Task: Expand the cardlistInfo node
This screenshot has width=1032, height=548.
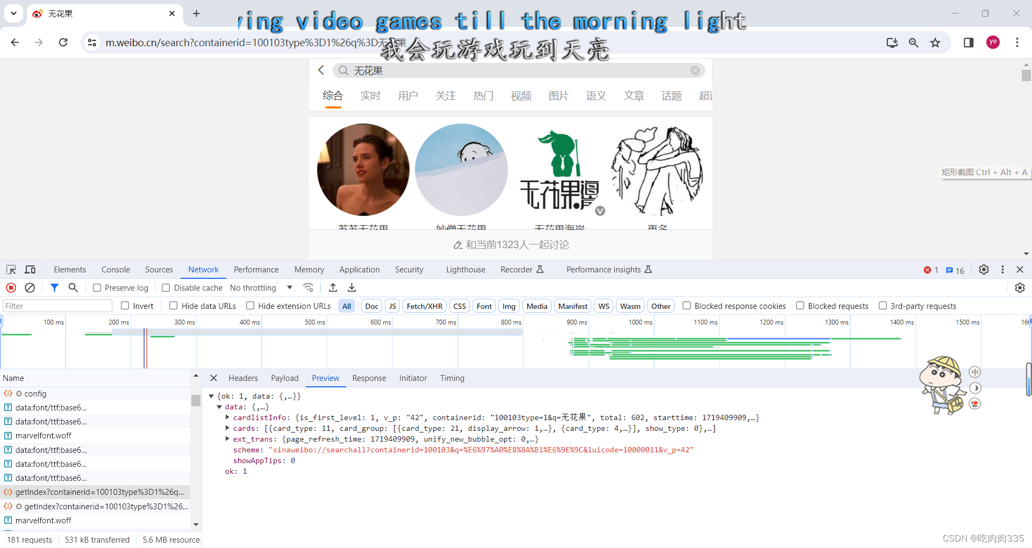Action: tap(227, 417)
